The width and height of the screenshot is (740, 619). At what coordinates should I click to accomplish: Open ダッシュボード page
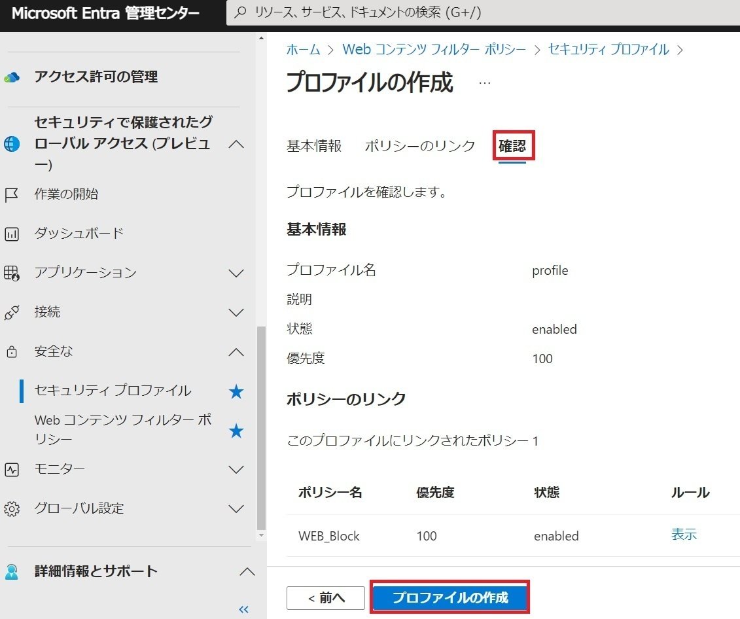pyautogui.click(x=79, y=233)
